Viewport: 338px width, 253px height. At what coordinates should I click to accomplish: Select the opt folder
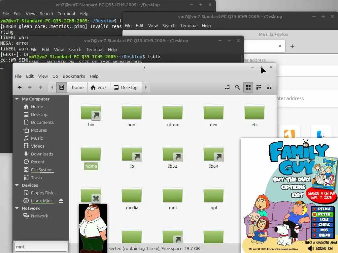coord(214,199)
